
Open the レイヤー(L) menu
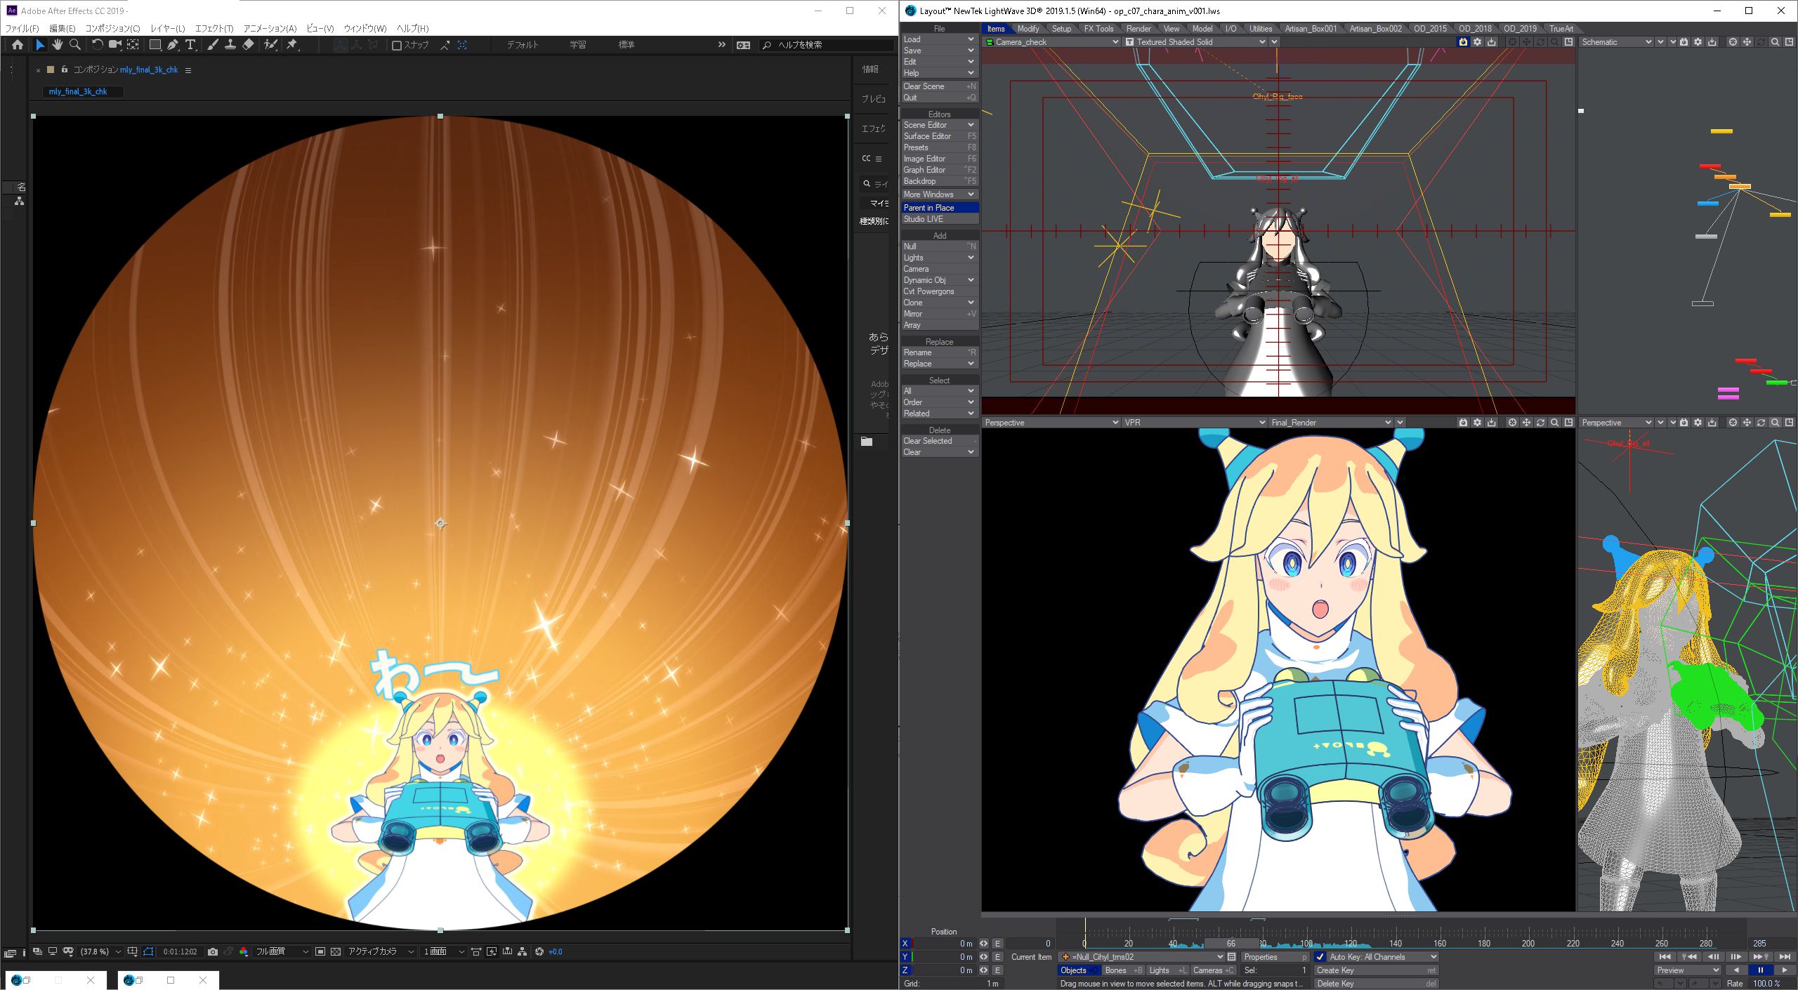[167, 29]
